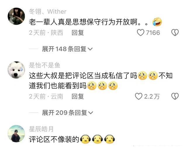This screenshot has height=149, width=187.
Task: Tap broken heart on 是怡不是鱼's comment
Action: [175, 96]
